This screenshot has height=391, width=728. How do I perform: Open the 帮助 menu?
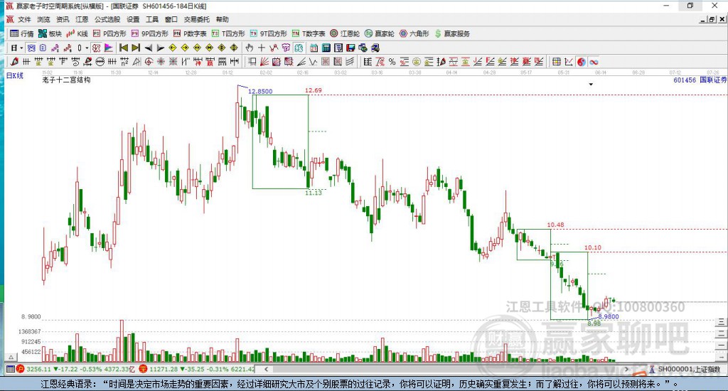pyautogui.click(x=223, y=19)
